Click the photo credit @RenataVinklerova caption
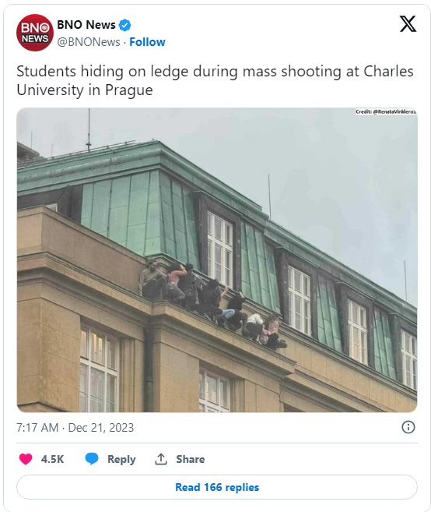The width and height of the screenshot is (431, 512). pos(386,111)
